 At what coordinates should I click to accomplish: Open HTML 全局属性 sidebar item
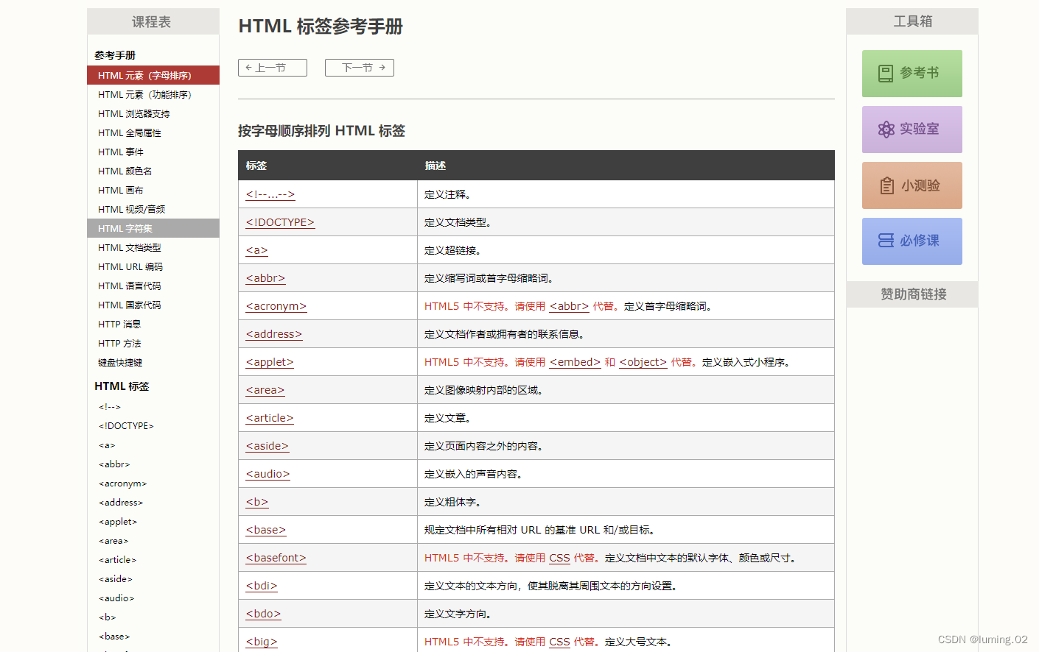pyautogui.click(x=153, y=132)
